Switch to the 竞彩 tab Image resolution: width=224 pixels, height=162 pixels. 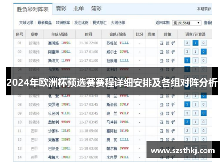pyautogui.click(x=61, y=9)
